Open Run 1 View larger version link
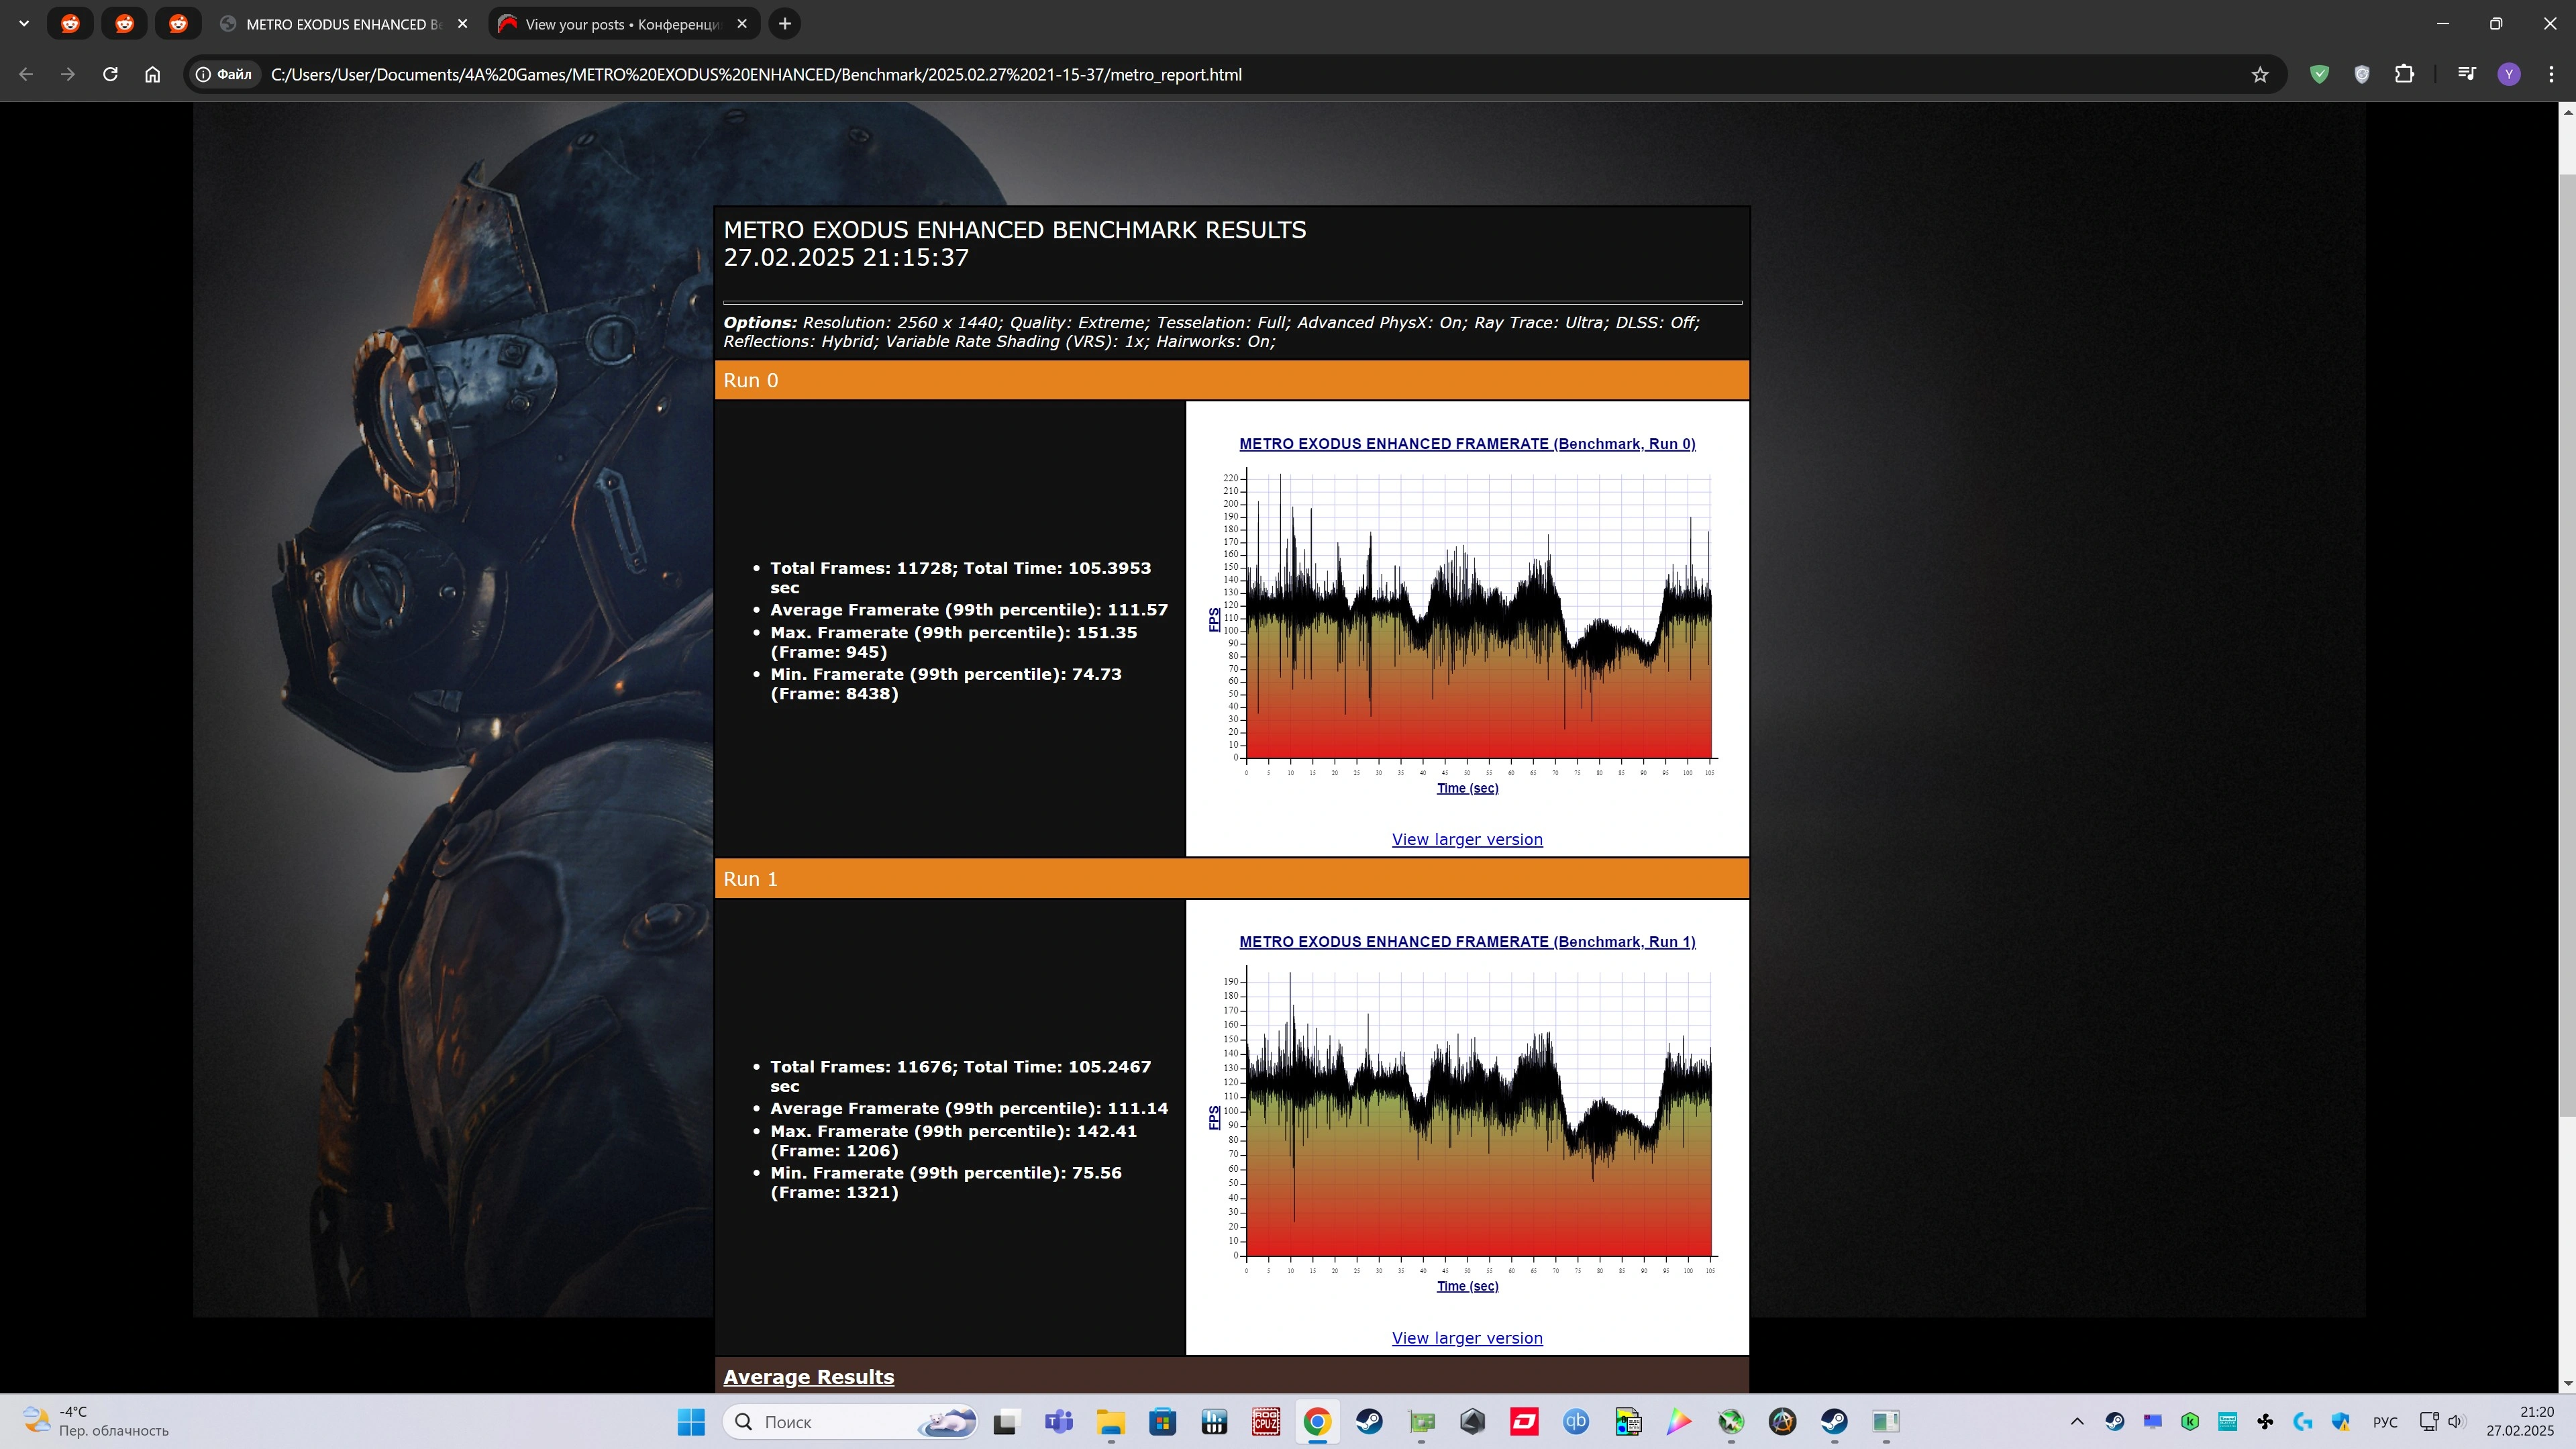 [1467, 1338]
